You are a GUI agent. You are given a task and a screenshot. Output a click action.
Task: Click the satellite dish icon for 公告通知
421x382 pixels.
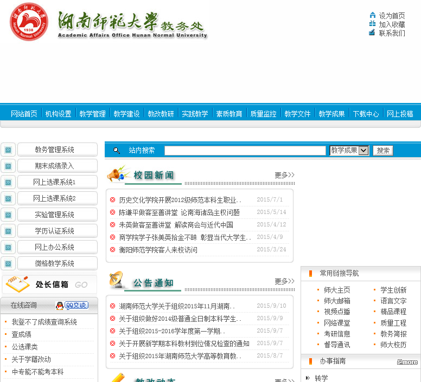[x=116, y=279]
